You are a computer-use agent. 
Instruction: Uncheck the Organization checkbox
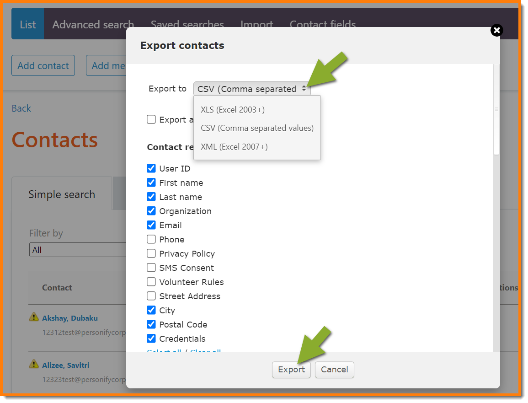(151, 210)
